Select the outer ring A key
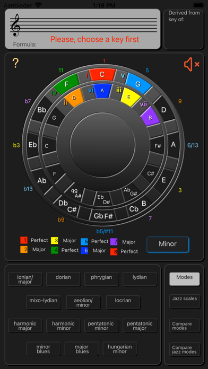 click(173, 145)
